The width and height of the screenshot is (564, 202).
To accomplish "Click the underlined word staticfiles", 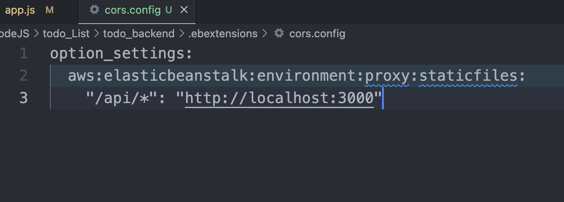I will 468,76.
